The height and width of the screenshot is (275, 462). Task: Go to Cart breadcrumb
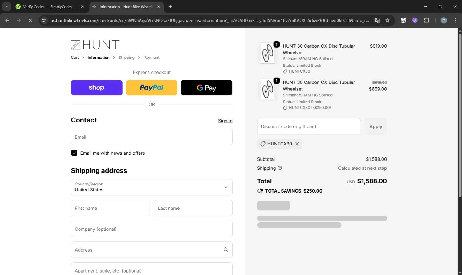[75, 58]
